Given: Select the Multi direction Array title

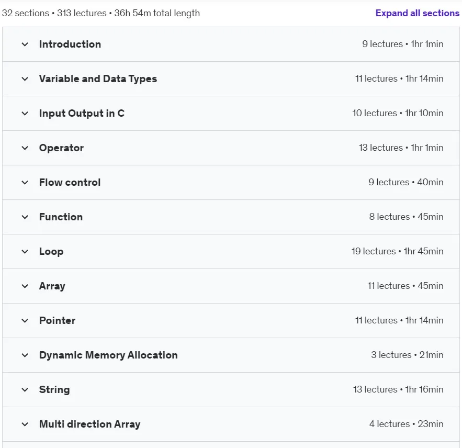Looking at the screenshot, I should (x=90, y=424).
